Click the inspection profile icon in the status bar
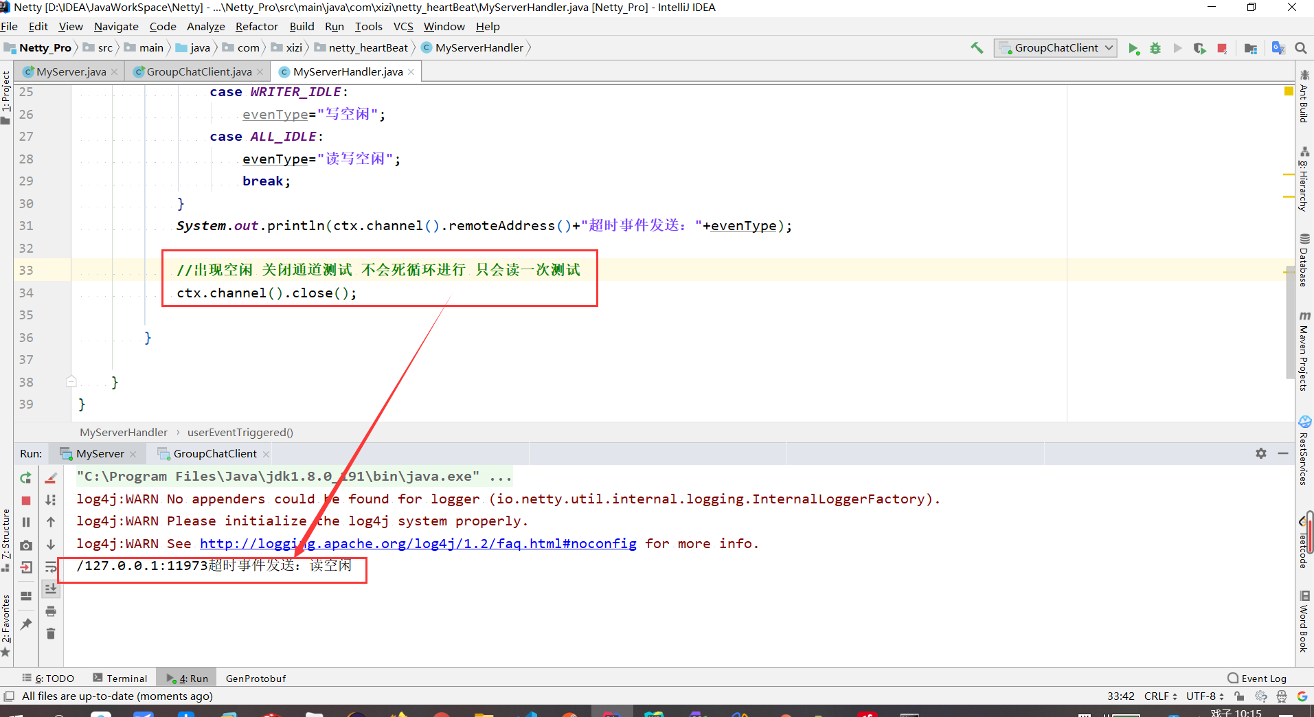 [1282, 696]
